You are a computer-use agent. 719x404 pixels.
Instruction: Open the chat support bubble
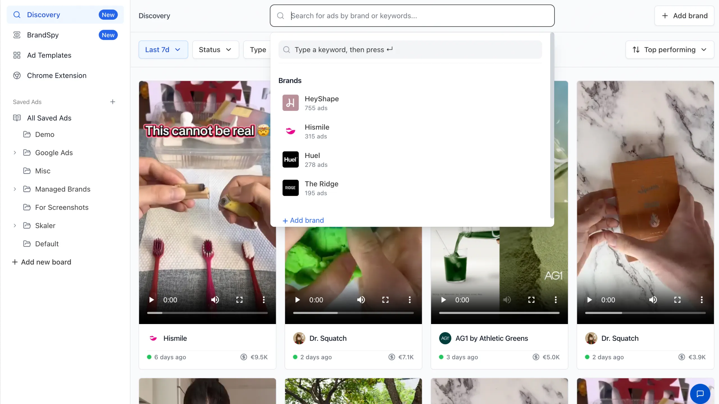pyautogui.click(x=700, y=394)
